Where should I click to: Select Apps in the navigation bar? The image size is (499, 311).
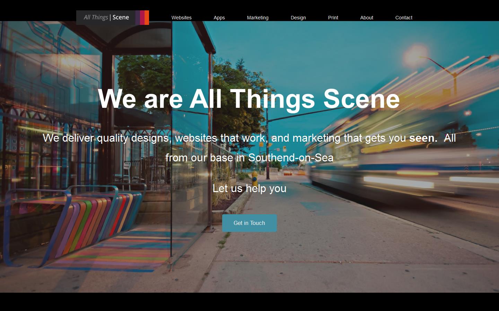coord(219,18)
